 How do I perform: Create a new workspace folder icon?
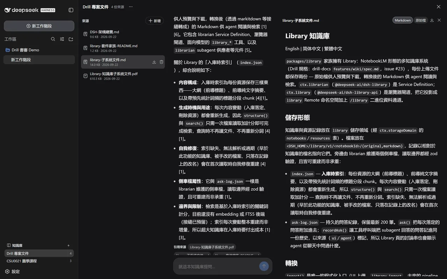point(71,39)
